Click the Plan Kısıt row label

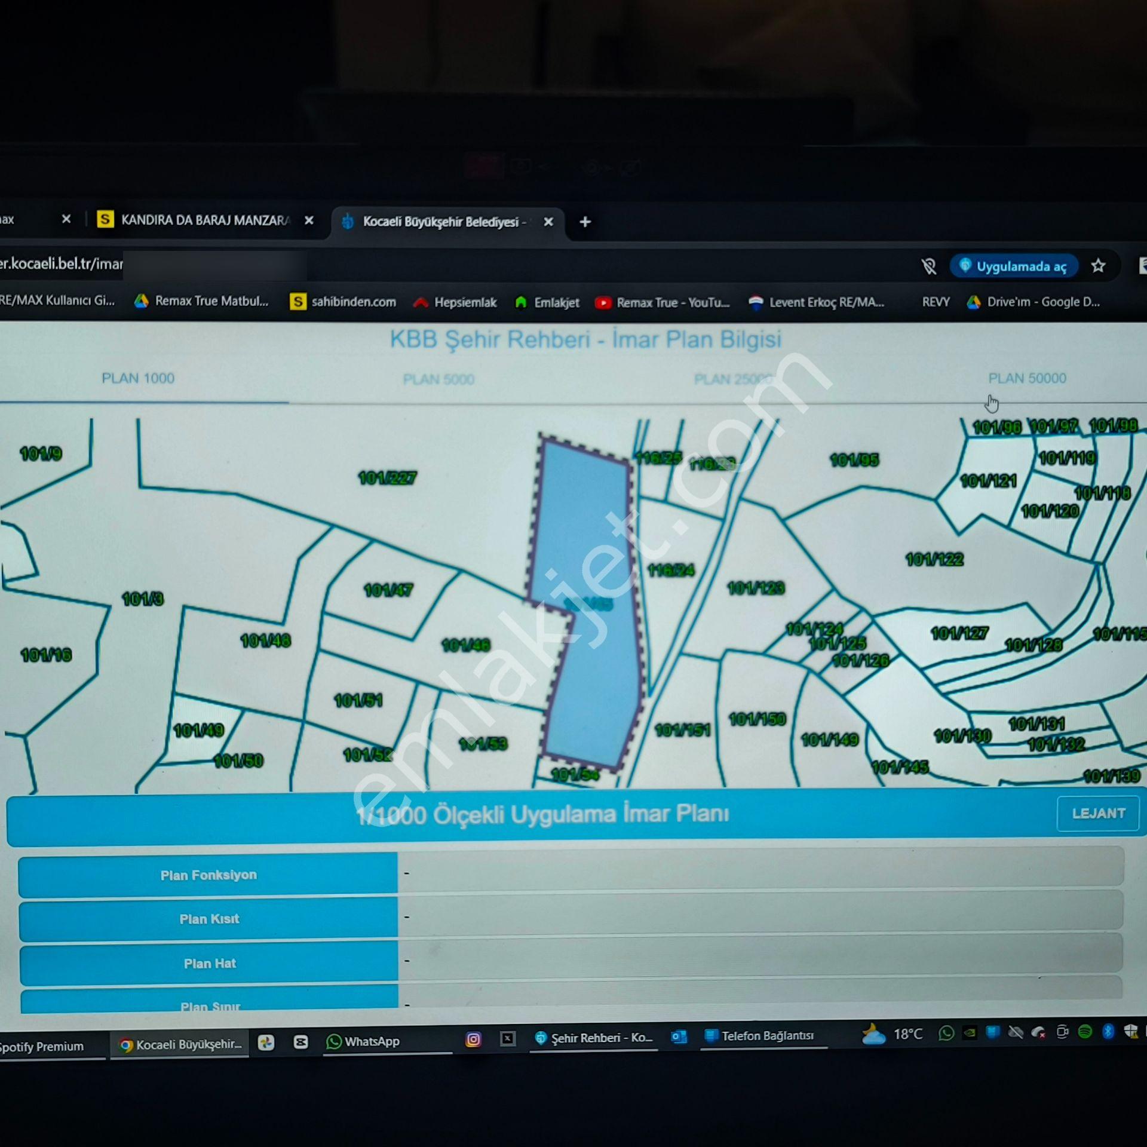click(x=209, y=919)
